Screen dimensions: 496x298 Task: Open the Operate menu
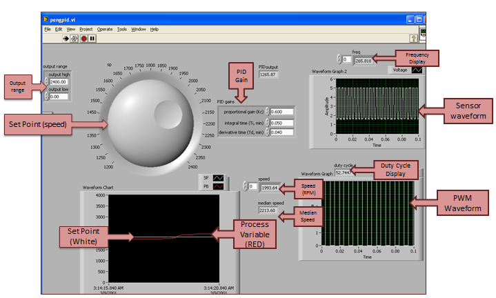tap(105, 29)
